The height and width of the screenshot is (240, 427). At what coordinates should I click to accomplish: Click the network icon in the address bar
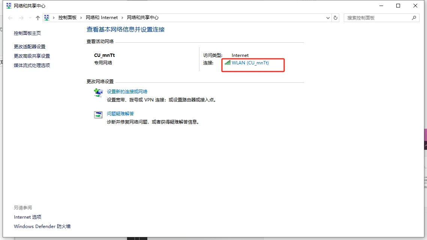(x=46, y=17)
